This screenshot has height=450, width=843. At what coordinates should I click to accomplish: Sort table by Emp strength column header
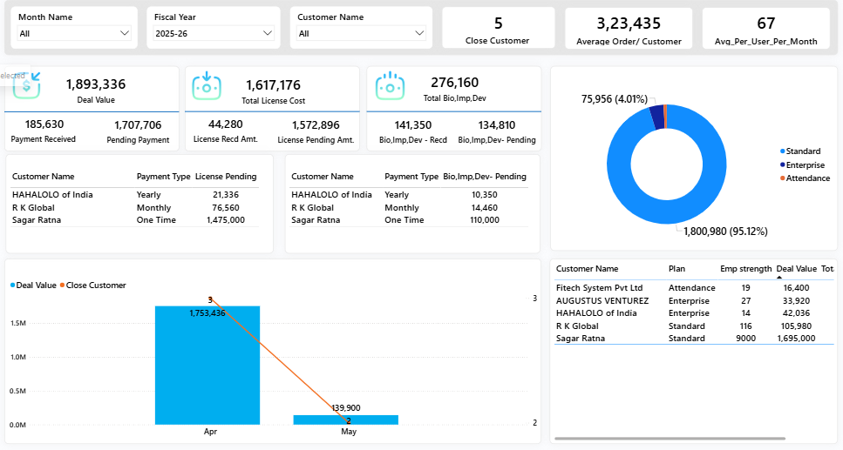(745, 269)
